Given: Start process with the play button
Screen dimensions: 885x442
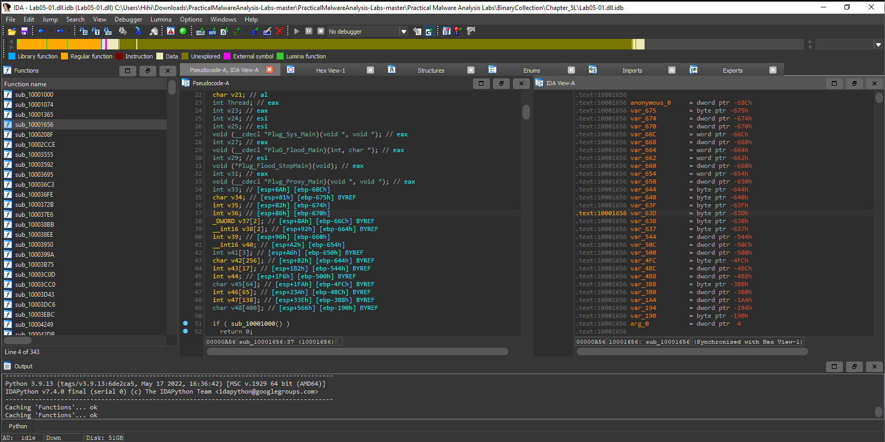Looking at the screenshot, I should (x=297, y=32).
